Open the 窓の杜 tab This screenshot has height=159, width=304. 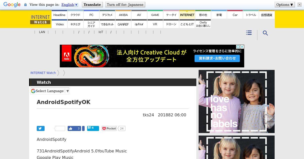coord(203,15)
